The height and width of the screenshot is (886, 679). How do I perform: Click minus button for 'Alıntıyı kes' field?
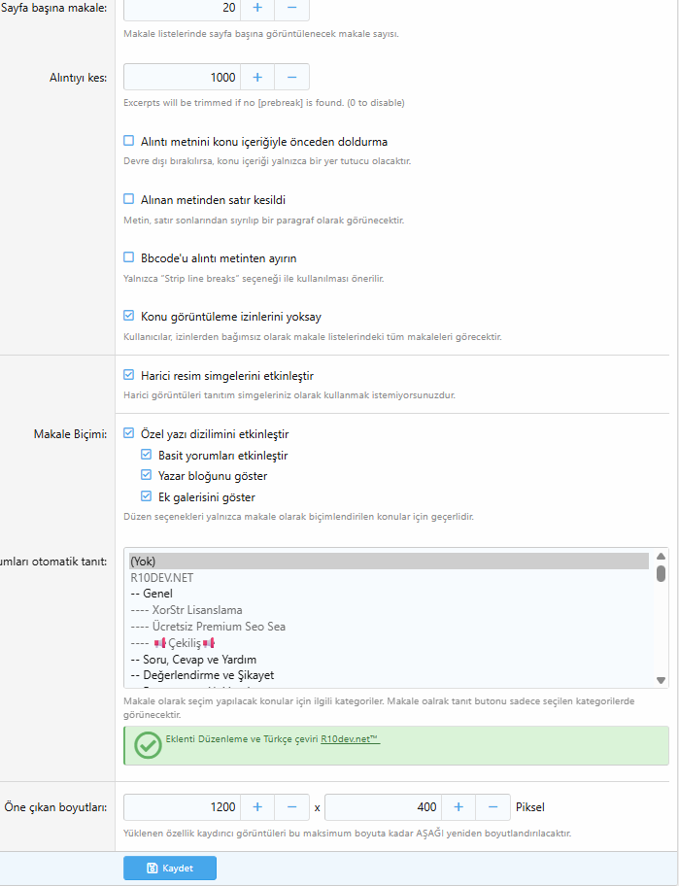291,77
